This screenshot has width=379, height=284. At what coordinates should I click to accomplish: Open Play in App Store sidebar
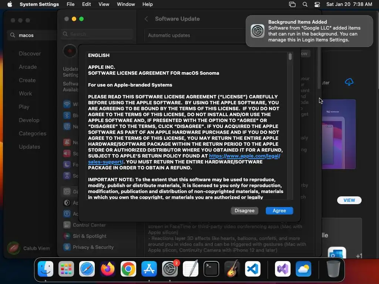24,107
